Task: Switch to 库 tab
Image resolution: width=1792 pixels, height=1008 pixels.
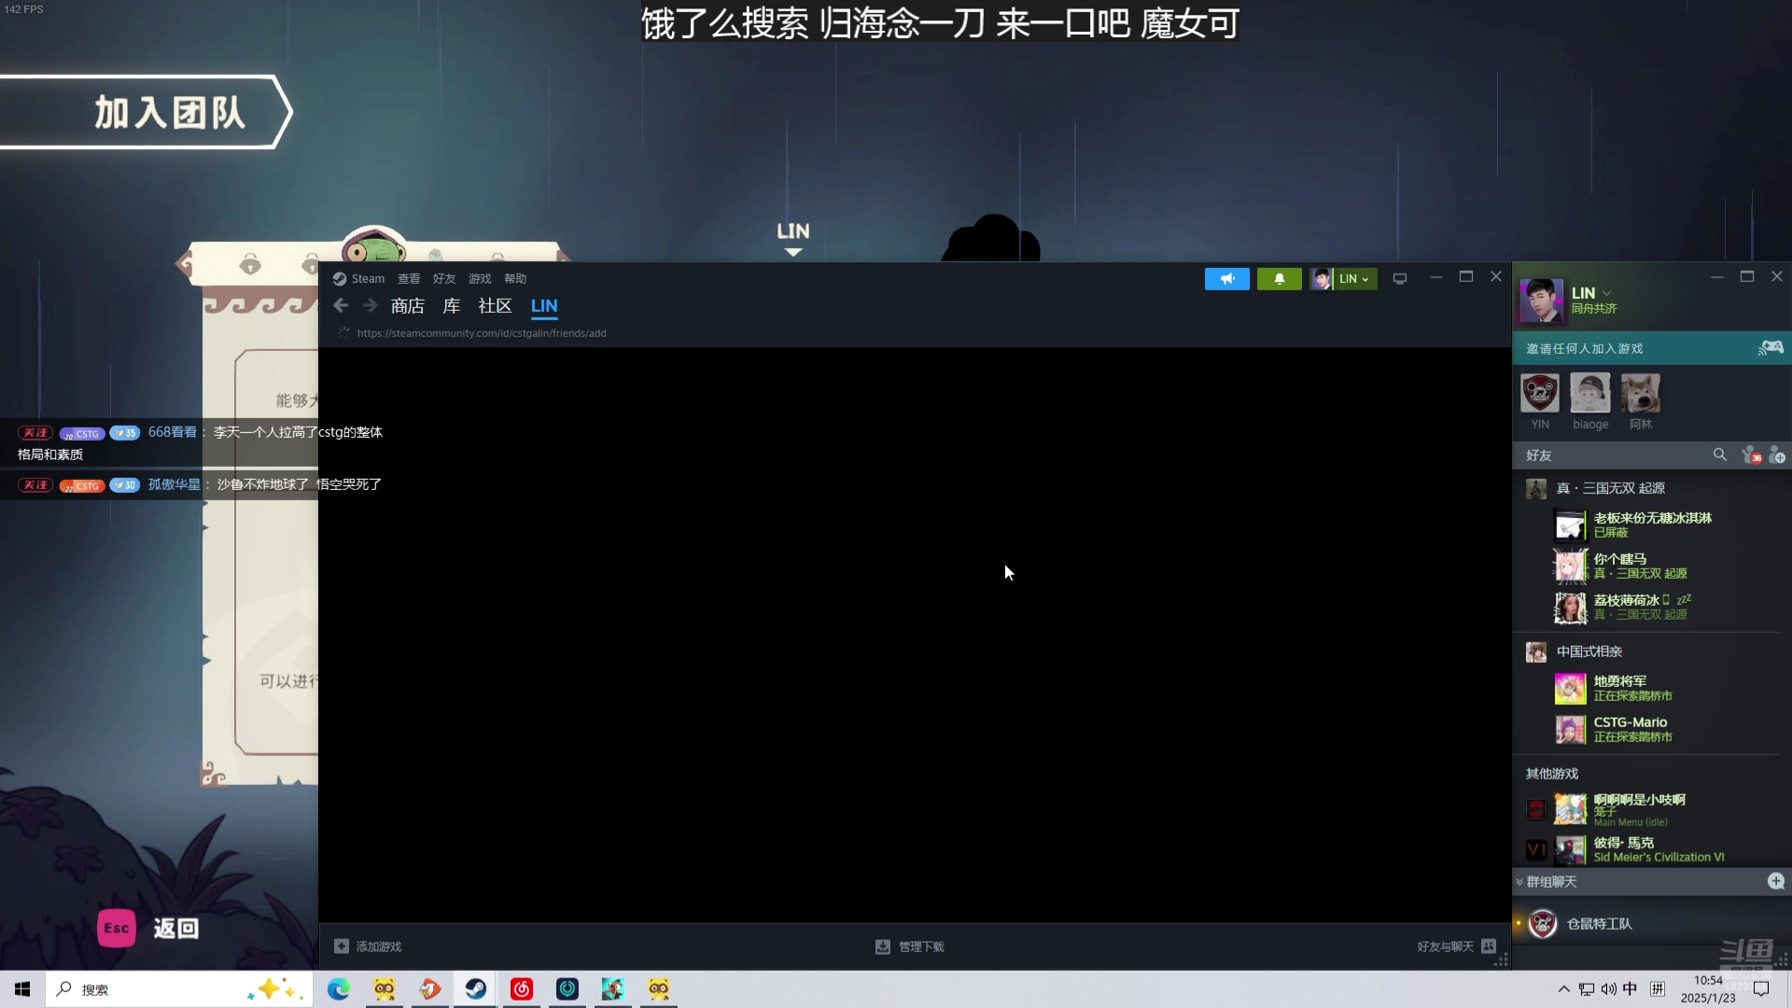Action: click(x=452, y=306)
